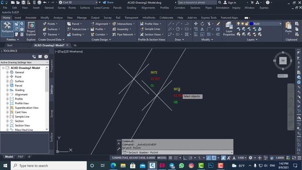The image size is (302, 170).
Task: Expand the Create Ground Data panel
Action: tap(51, 40)
